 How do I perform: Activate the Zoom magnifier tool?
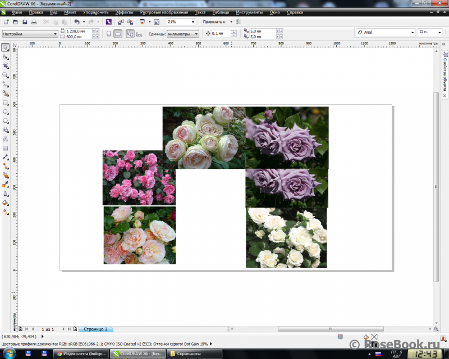6,75
